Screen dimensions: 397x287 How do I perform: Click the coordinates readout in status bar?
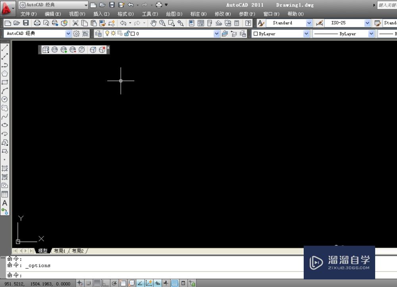[x=37, y=284]
